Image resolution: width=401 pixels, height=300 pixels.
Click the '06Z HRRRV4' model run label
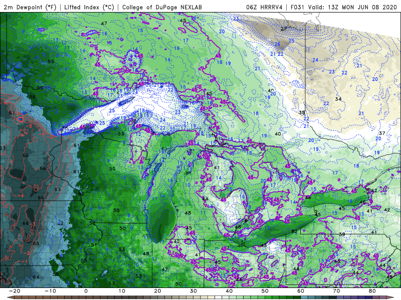point(264,7)
